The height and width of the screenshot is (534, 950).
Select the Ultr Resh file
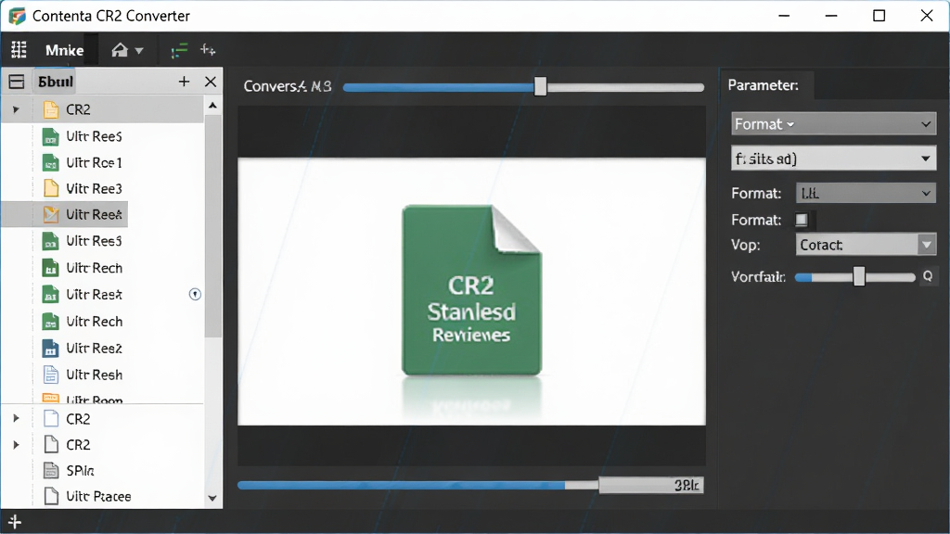pyautogui.click(x=94, y=375)
